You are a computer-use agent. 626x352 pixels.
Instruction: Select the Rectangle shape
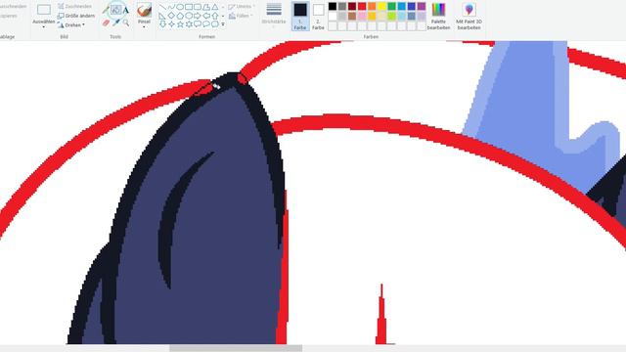(x=189, y=7)
